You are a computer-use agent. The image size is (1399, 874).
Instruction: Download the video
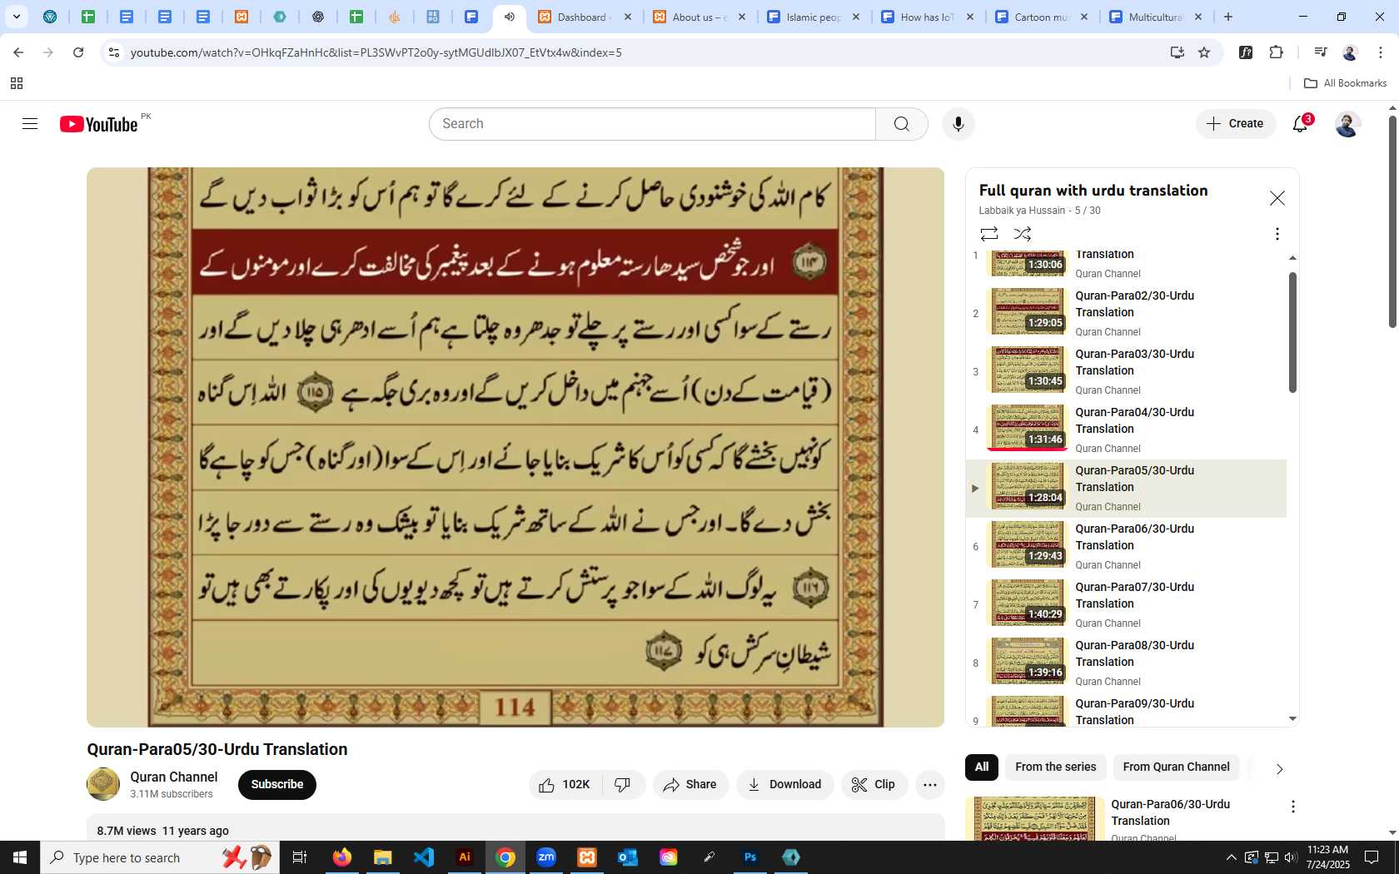[784, 785]
